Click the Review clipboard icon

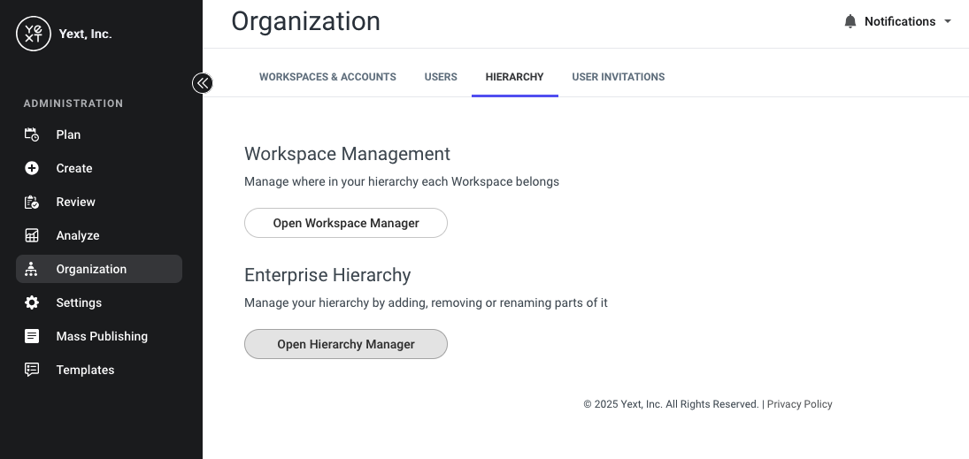click(x=32, y=202)
